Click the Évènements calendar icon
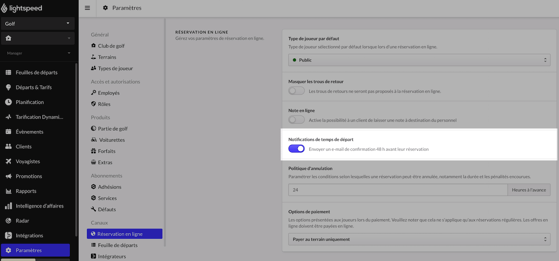Image resolution: width=559 pixels, height=261 pixels. coord(8,132)
